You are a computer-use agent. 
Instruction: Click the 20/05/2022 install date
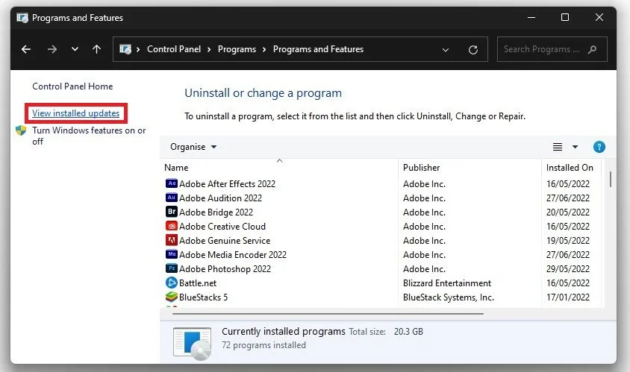pyautogui.click(x=568, y=212)
